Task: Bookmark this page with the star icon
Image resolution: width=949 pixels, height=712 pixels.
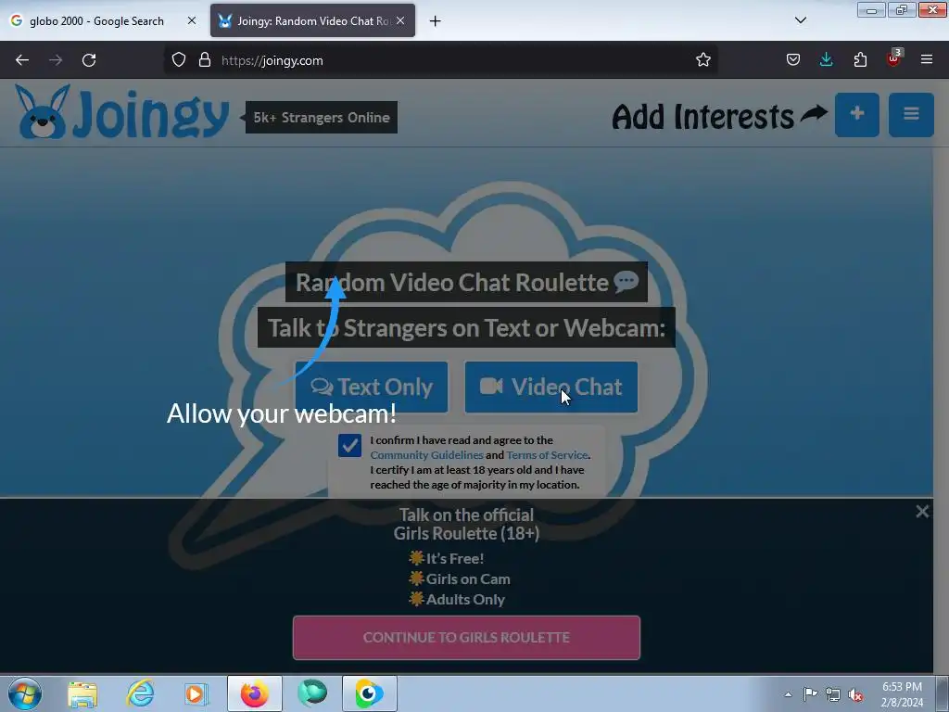Action: point(702,60)
